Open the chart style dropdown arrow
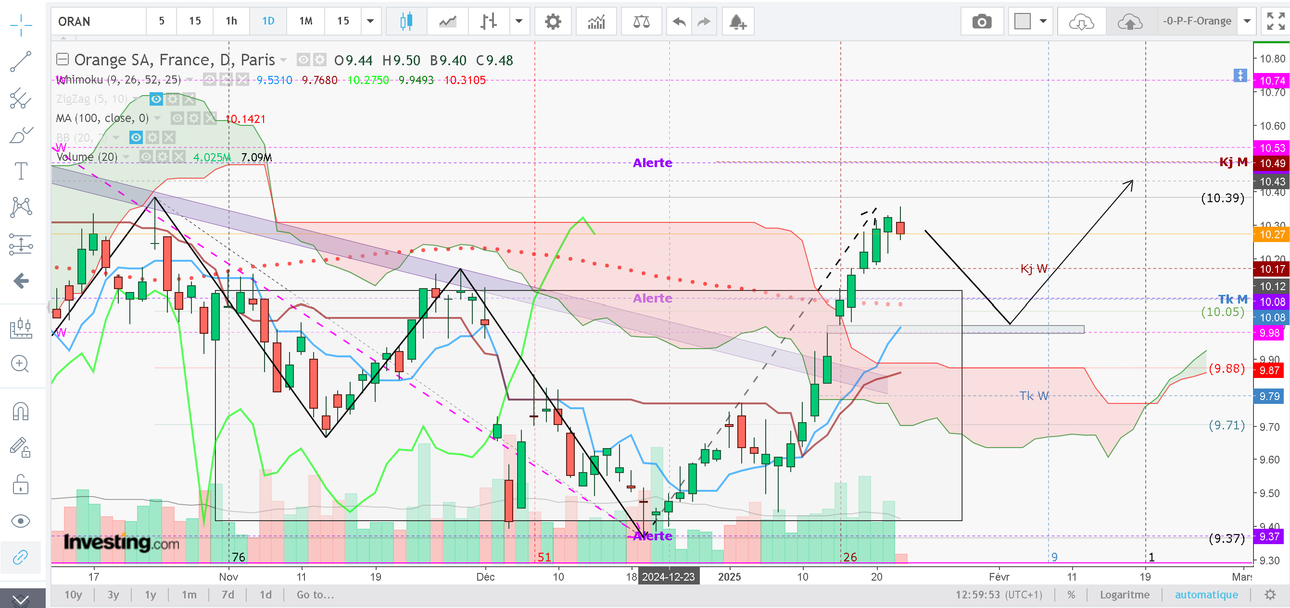Viewport: 1290px width, 608px height. pyautogui.click(x=519, y=21)
